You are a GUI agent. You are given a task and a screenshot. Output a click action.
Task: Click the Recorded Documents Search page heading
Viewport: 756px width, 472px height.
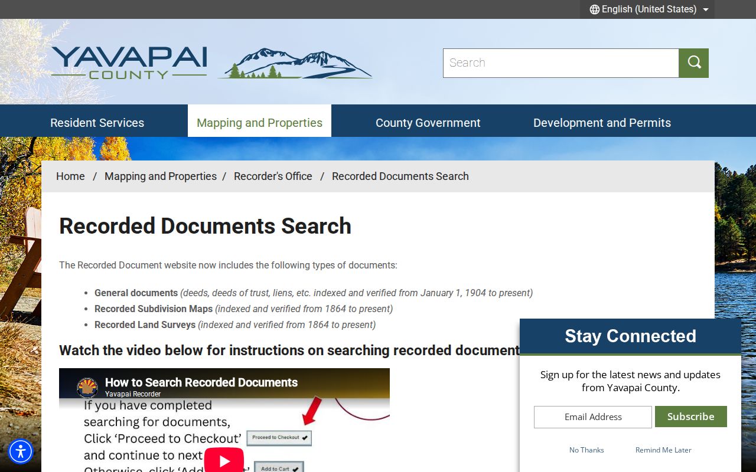205,226
